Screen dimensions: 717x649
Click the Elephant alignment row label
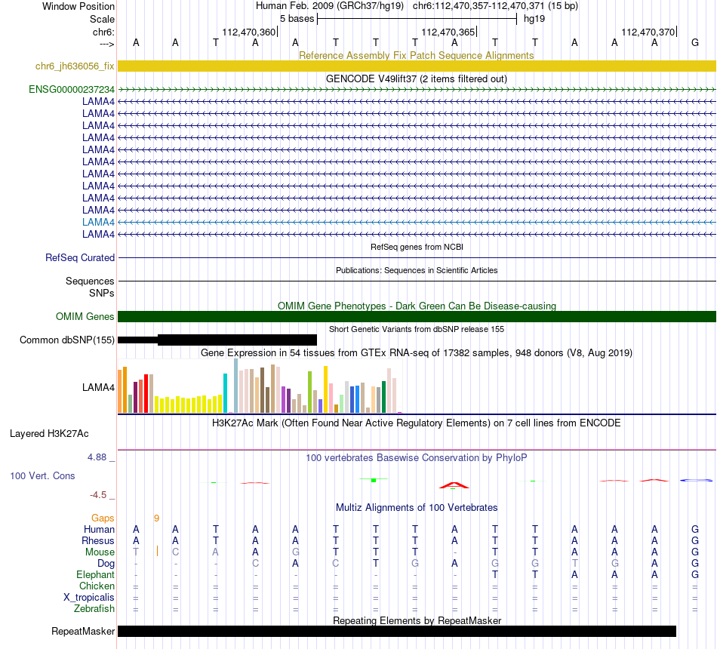[x=95, y=574]
